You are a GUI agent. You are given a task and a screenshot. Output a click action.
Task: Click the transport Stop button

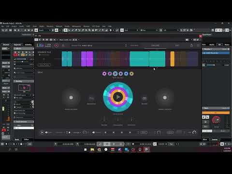pyautogui.click(x=107, y=144)
